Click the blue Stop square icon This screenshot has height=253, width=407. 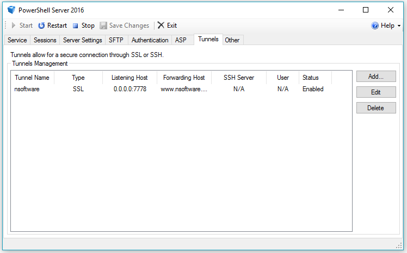tap(75, 26)
